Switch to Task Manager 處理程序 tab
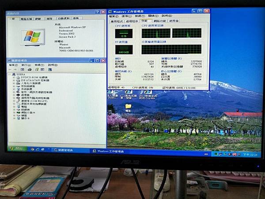The height and width of the screenshot is (199, 265). [132, 21]
